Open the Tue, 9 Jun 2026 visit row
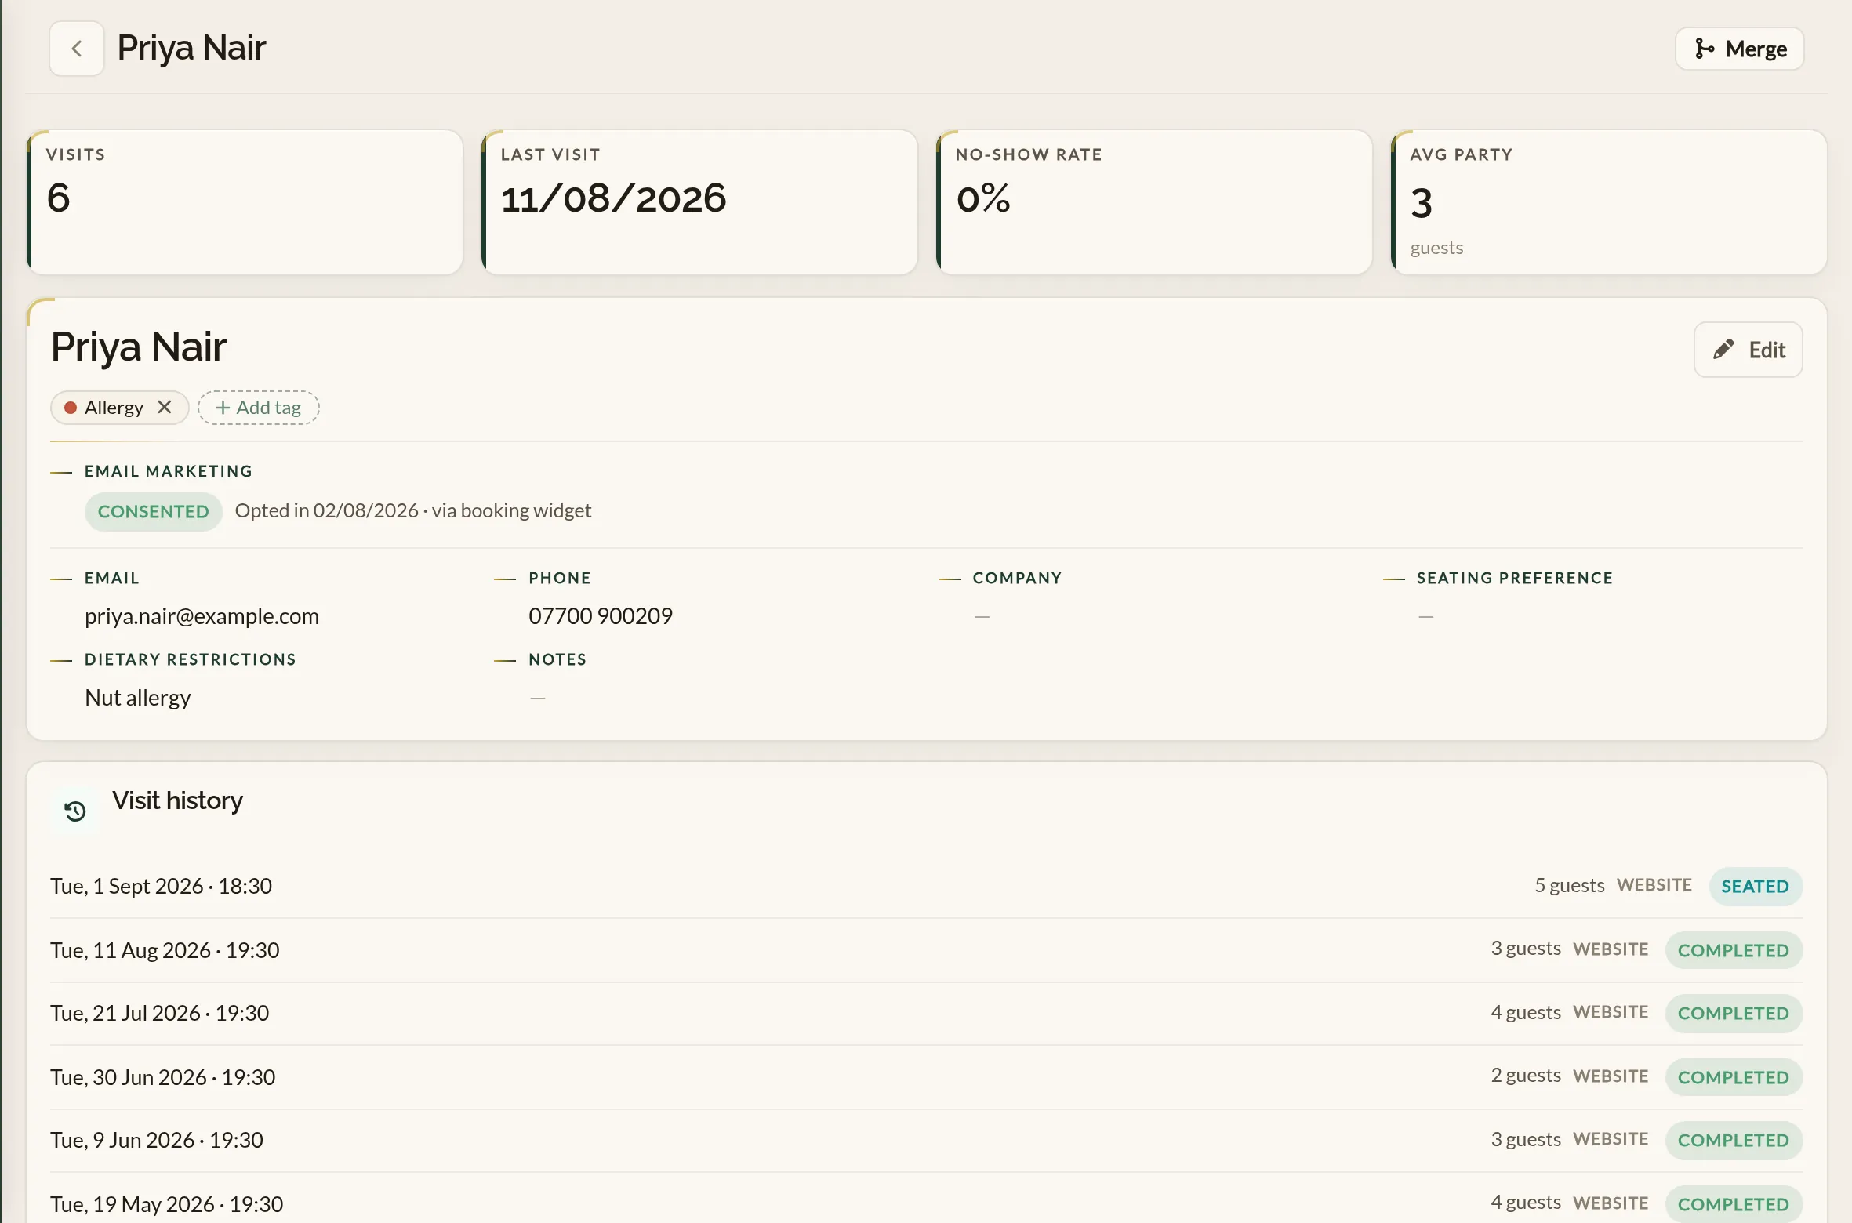Screen dimensions: 1852x1223 [926, 1140]
